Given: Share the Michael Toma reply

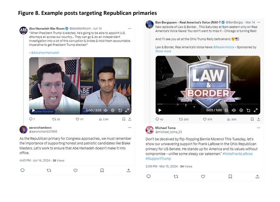Looking at the screenshot, I should click(x=257, y=176).
